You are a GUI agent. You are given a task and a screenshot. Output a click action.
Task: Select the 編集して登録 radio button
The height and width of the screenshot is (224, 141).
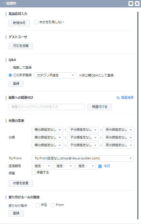(x=10, y=67)
